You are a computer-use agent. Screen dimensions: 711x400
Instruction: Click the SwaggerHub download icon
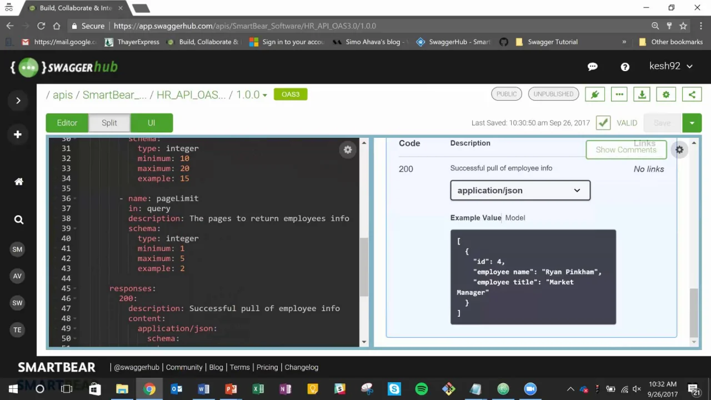pyautogui.click(x=642, y=94)
